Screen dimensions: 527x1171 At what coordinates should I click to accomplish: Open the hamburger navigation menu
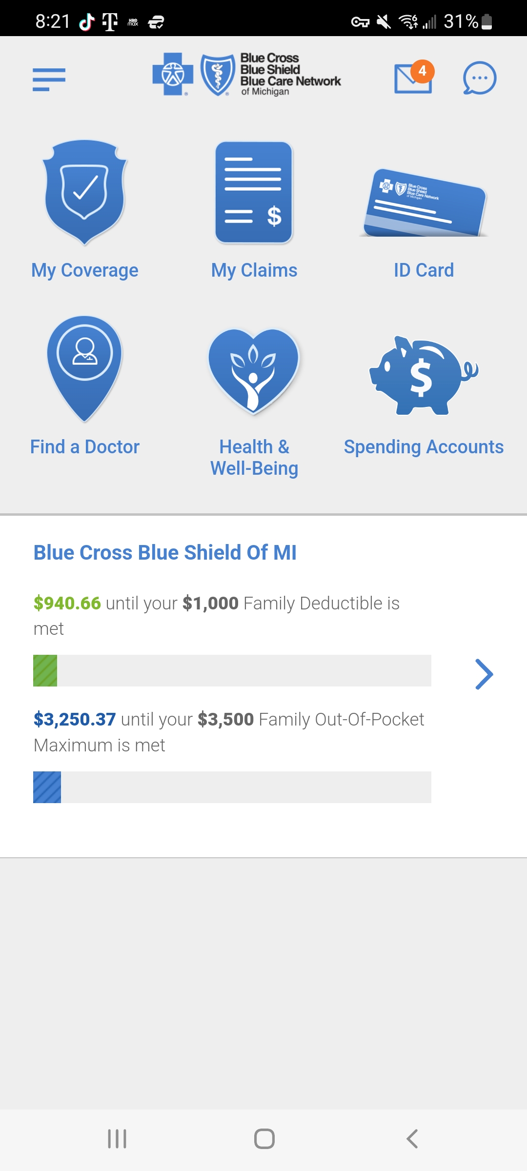click(x=49, y=79)
